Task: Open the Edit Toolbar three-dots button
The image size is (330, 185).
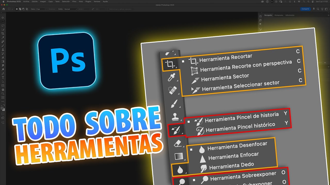Action: pos(3,101)
